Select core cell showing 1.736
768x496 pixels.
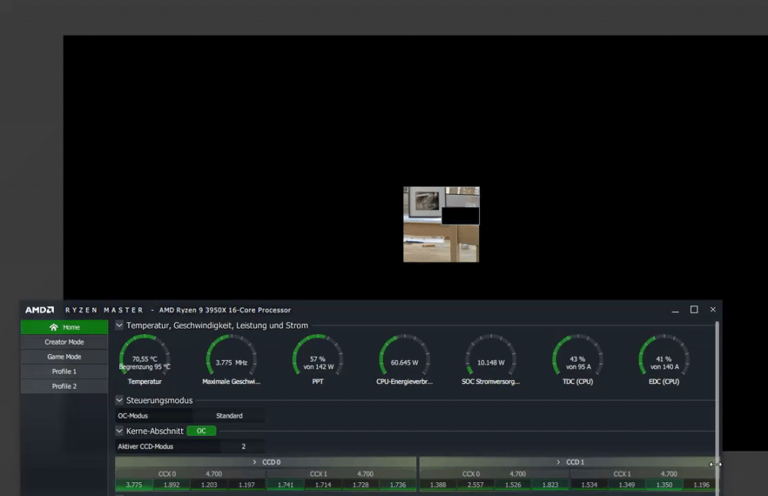[x=398, y=484]
